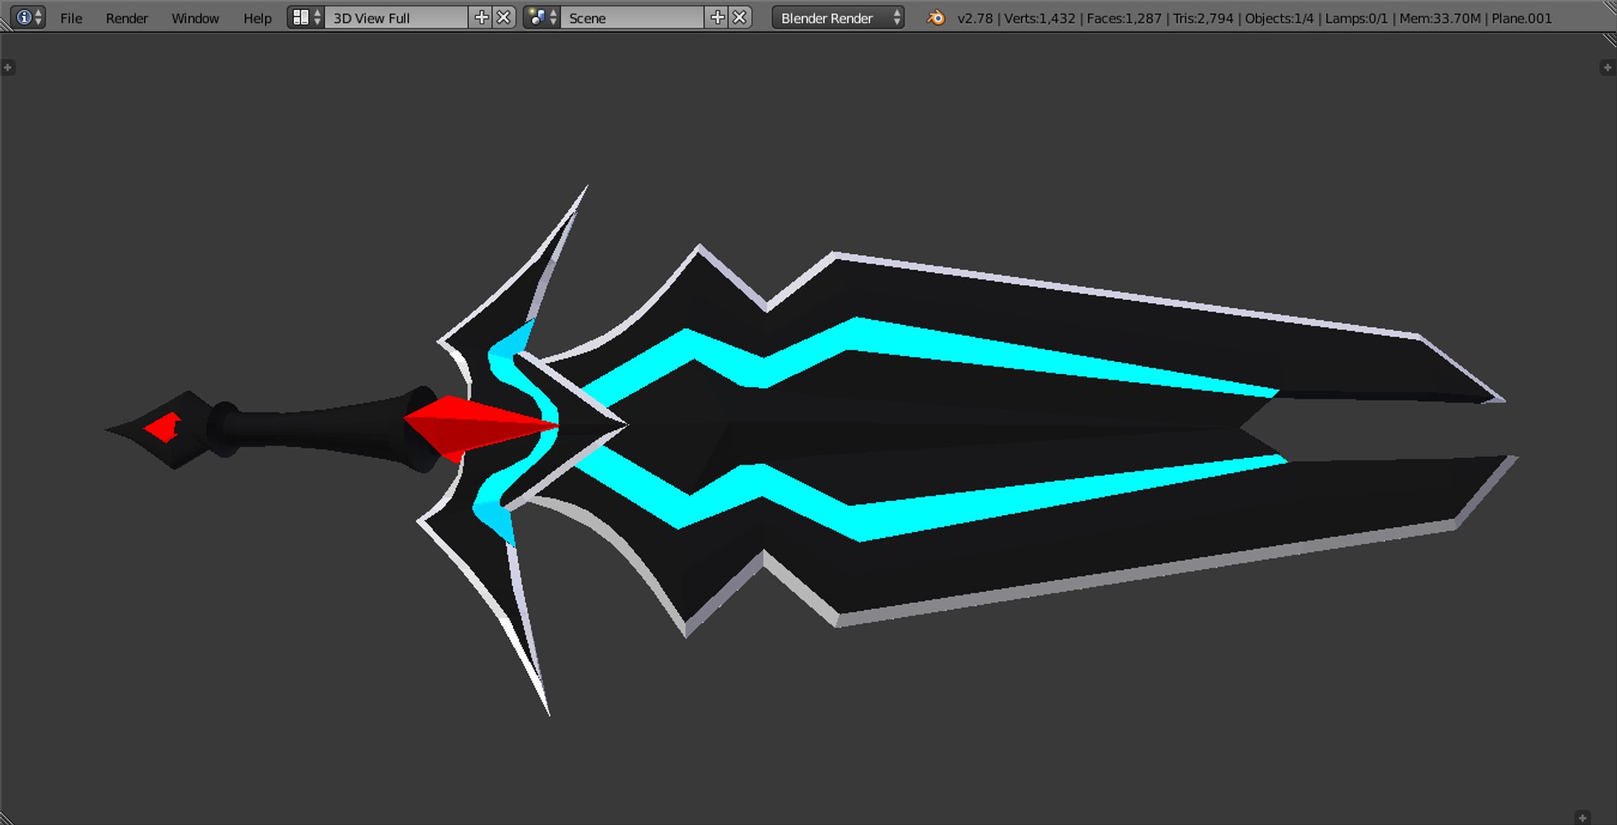Click the Blender logo icon
This screenshot has width=1617, height=825.
(935, 18)
